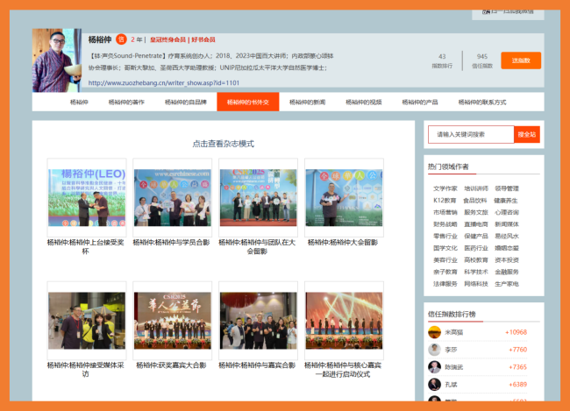This screenshot has width=570, height=411.
Task: View the 获奖嘉宾大合影 photo thumbnail
Action: coord(171,321)
